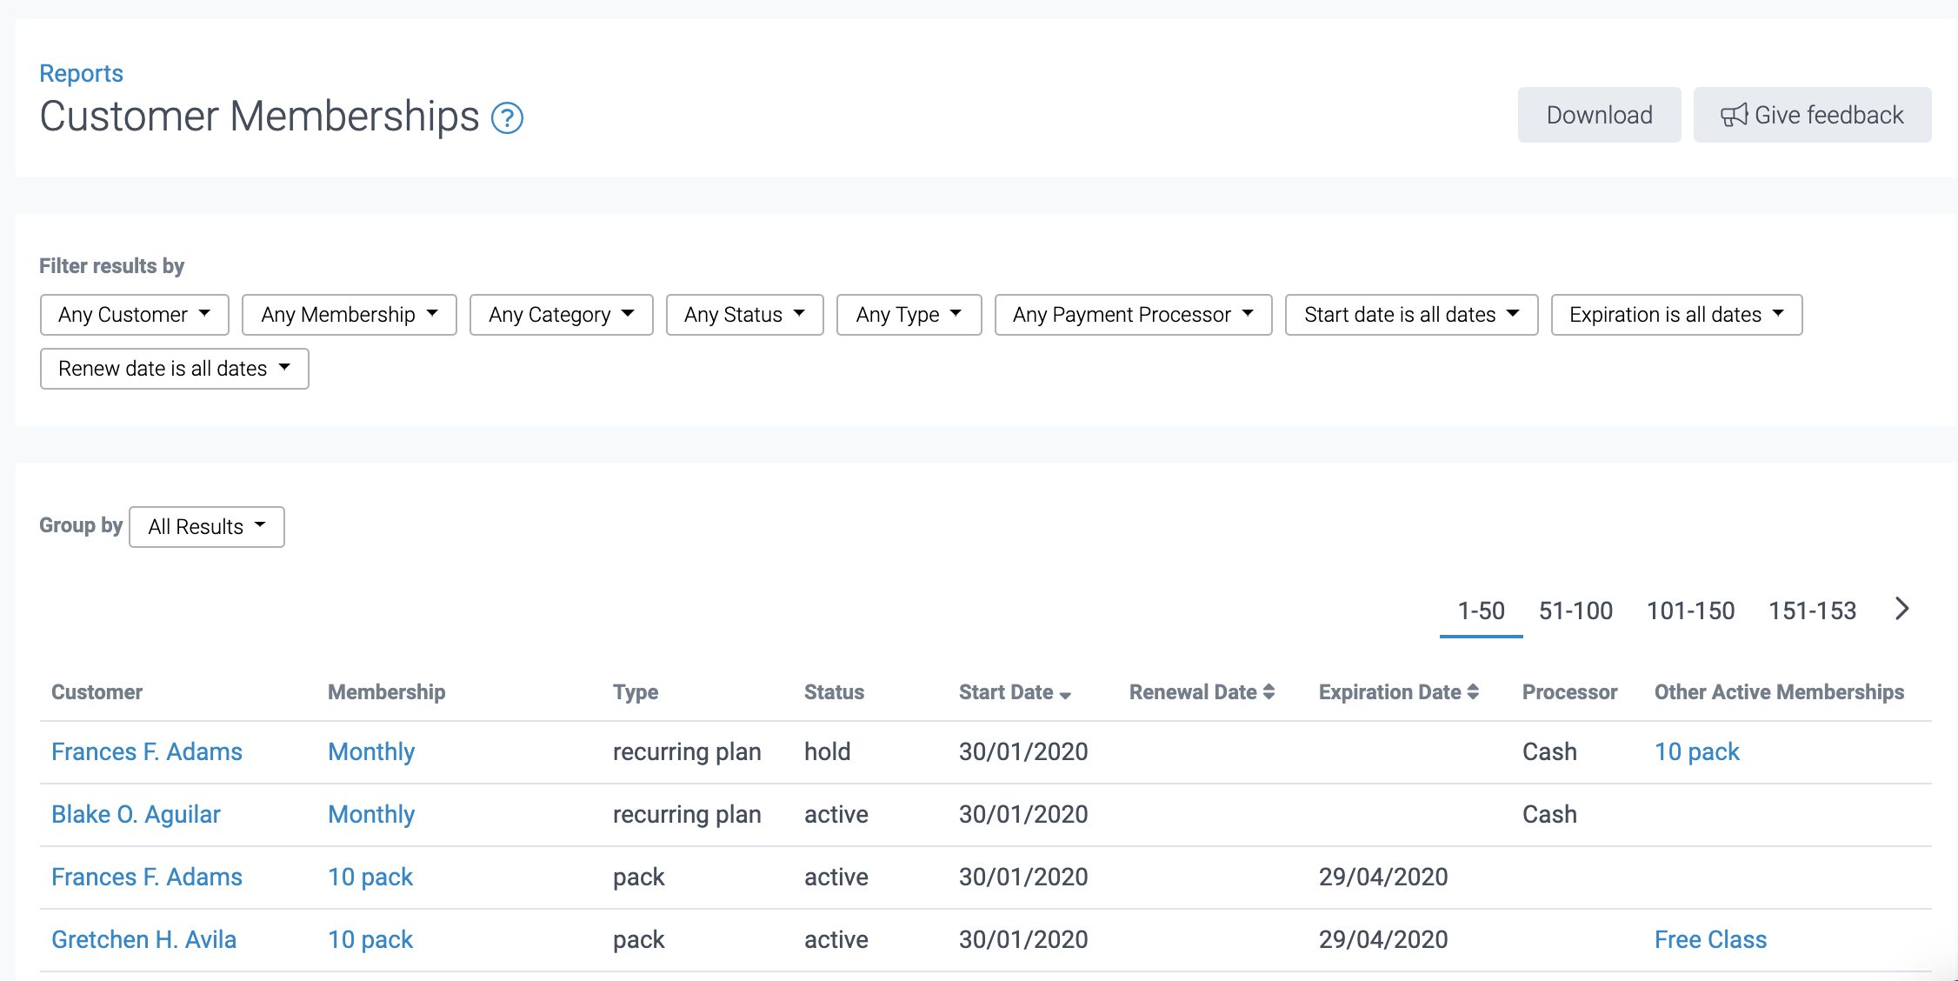This screenshot has width=1958, height=981.
Task: Open Gretchen H. Avila customer profile
Action: [143, 939]
